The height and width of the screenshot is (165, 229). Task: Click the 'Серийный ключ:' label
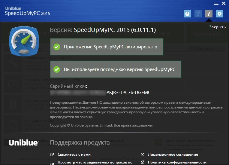[x=68, y=86]
